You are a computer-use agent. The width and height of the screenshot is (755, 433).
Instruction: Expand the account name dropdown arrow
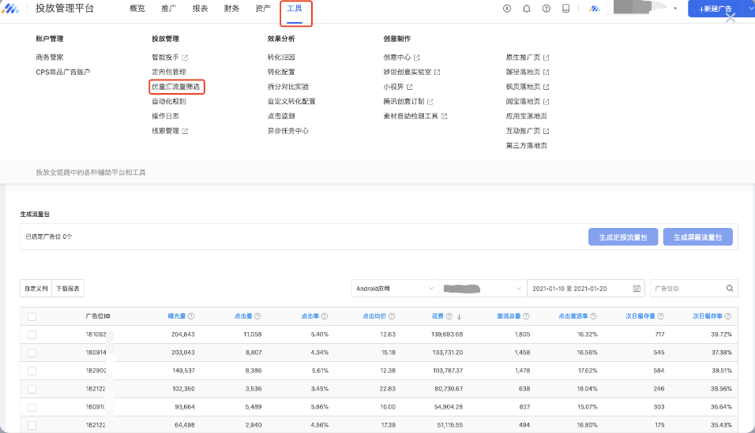coord(675,9)
